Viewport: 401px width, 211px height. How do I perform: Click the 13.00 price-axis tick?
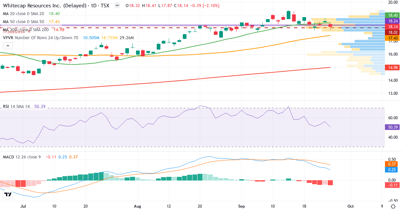[x=392, y=93]
